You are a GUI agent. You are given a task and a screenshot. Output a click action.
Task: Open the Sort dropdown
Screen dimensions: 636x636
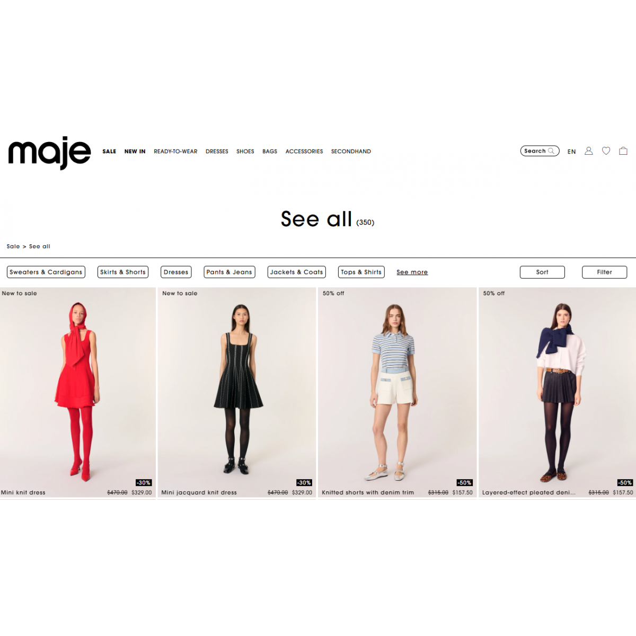pyautogui.click(x=542, y=272)
